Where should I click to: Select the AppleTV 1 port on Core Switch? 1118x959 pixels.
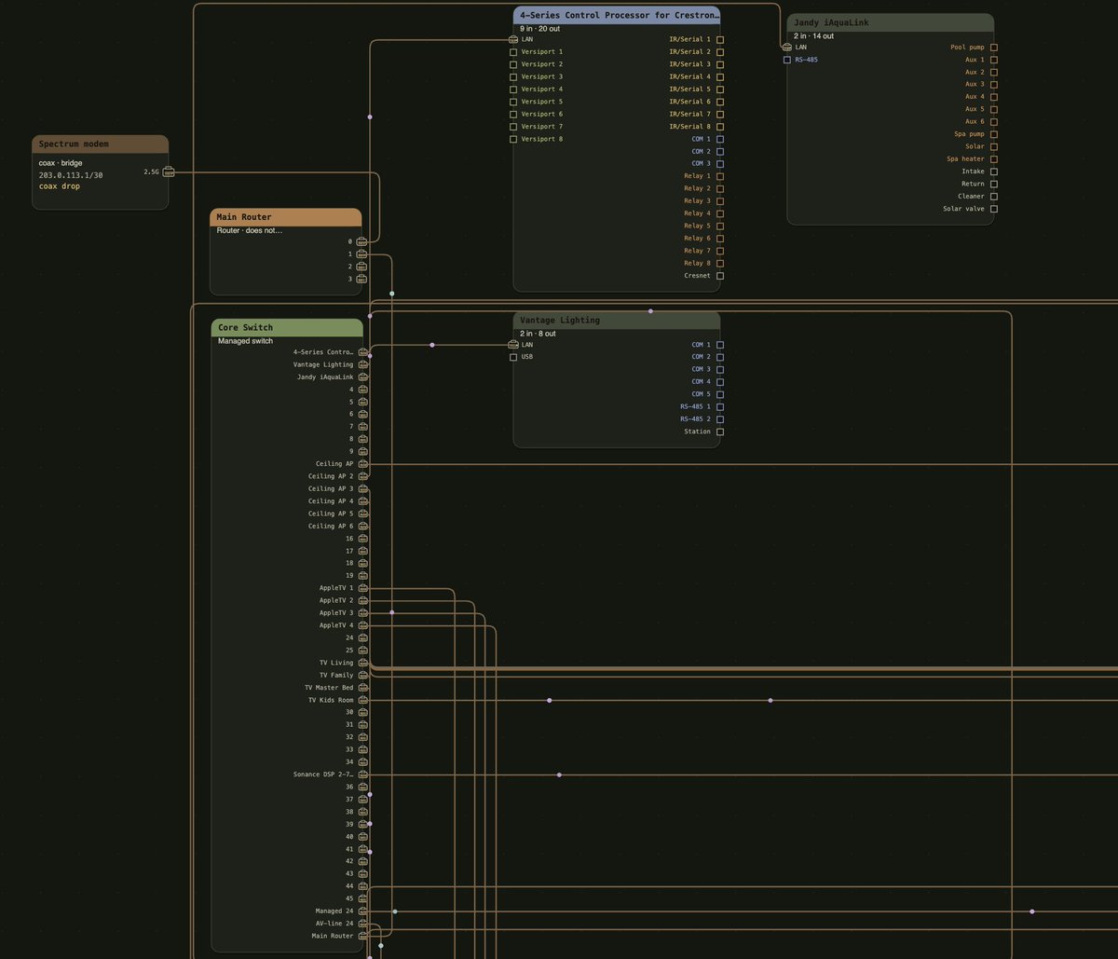[363, 588]
